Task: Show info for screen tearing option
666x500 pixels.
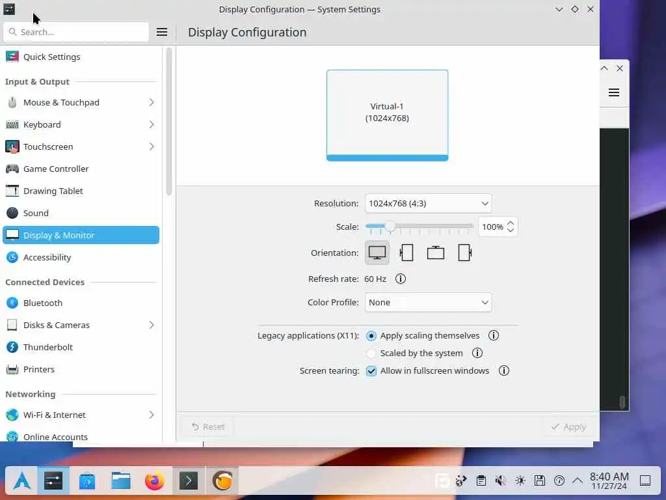Action: [504, 370]
